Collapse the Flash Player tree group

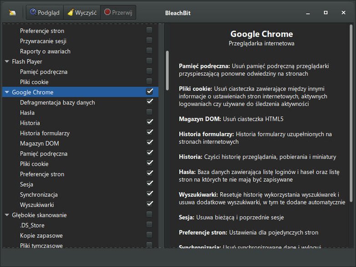pos(7,61)
